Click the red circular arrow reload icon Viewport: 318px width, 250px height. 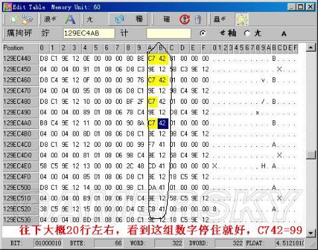click(x=185, y=19)
